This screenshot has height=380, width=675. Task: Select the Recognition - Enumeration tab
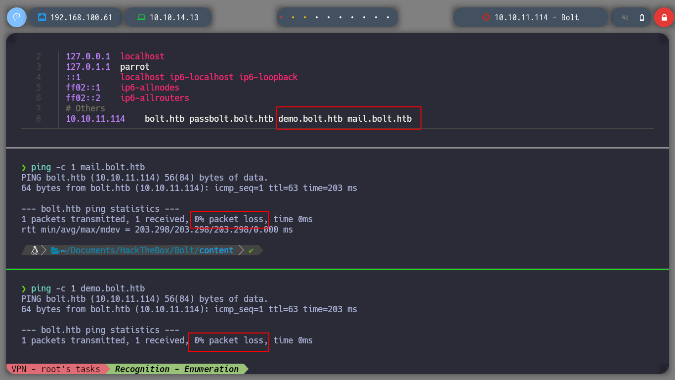coord(177,369)
